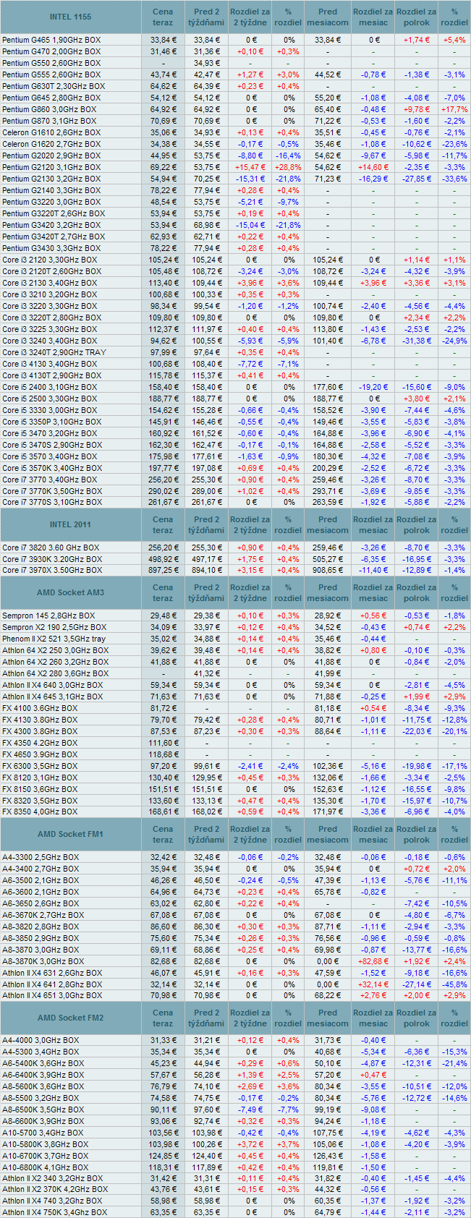Select the Celeron G1610 2,6GHz BOX row name
The width and height of the screenshot is (471, 1218).
tap(51, 132)
